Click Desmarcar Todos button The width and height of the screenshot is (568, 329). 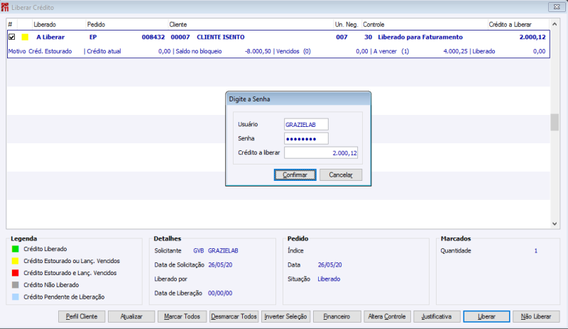234,316
